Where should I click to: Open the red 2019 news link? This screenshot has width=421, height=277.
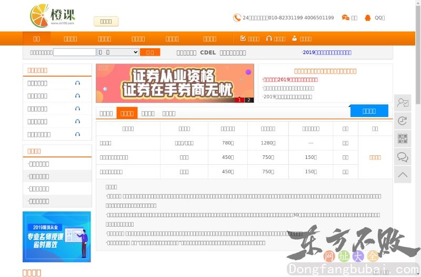tap(290, 80)
